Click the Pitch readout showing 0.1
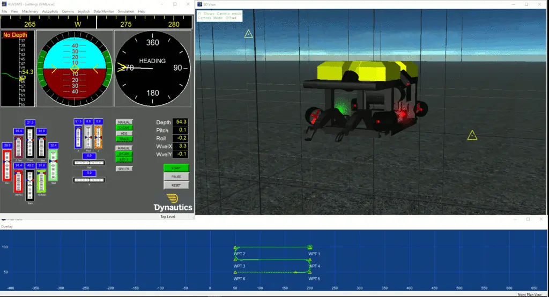Image resolution: width=549 pixels, height=297 pixels. (x=181, y=130)
